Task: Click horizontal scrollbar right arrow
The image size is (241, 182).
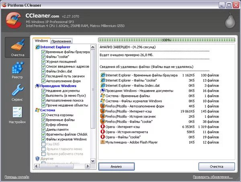Action: (x=88, y=166)
